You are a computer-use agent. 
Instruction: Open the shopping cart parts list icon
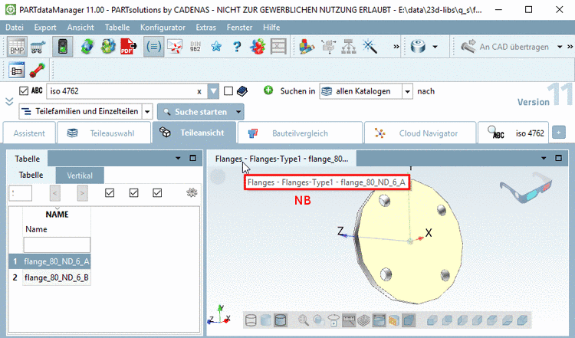(x=38, y=47)
